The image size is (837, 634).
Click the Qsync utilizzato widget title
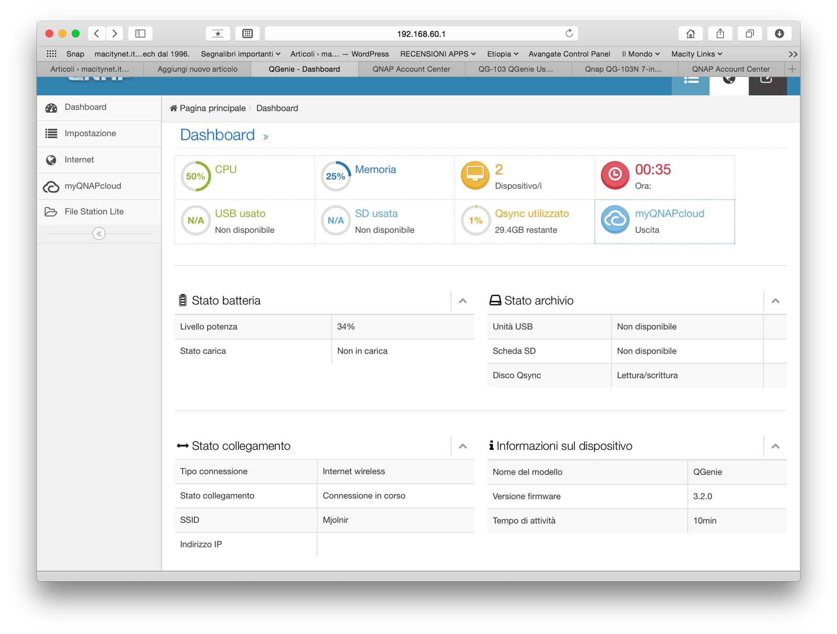point(532,213)
